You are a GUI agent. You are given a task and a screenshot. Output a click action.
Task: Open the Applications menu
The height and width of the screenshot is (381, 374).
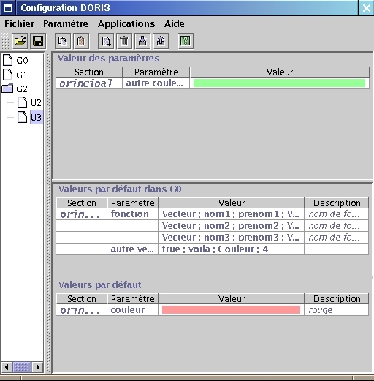point(126,24)
